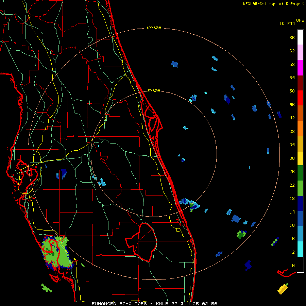This screenshot has height=306, width=306.
Task: Select the magenta legend color block
Action: point(300,68)
